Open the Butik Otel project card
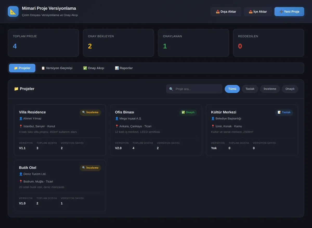Image resolution: width=312 pixels, height=228 pixels. coord(60,185)
